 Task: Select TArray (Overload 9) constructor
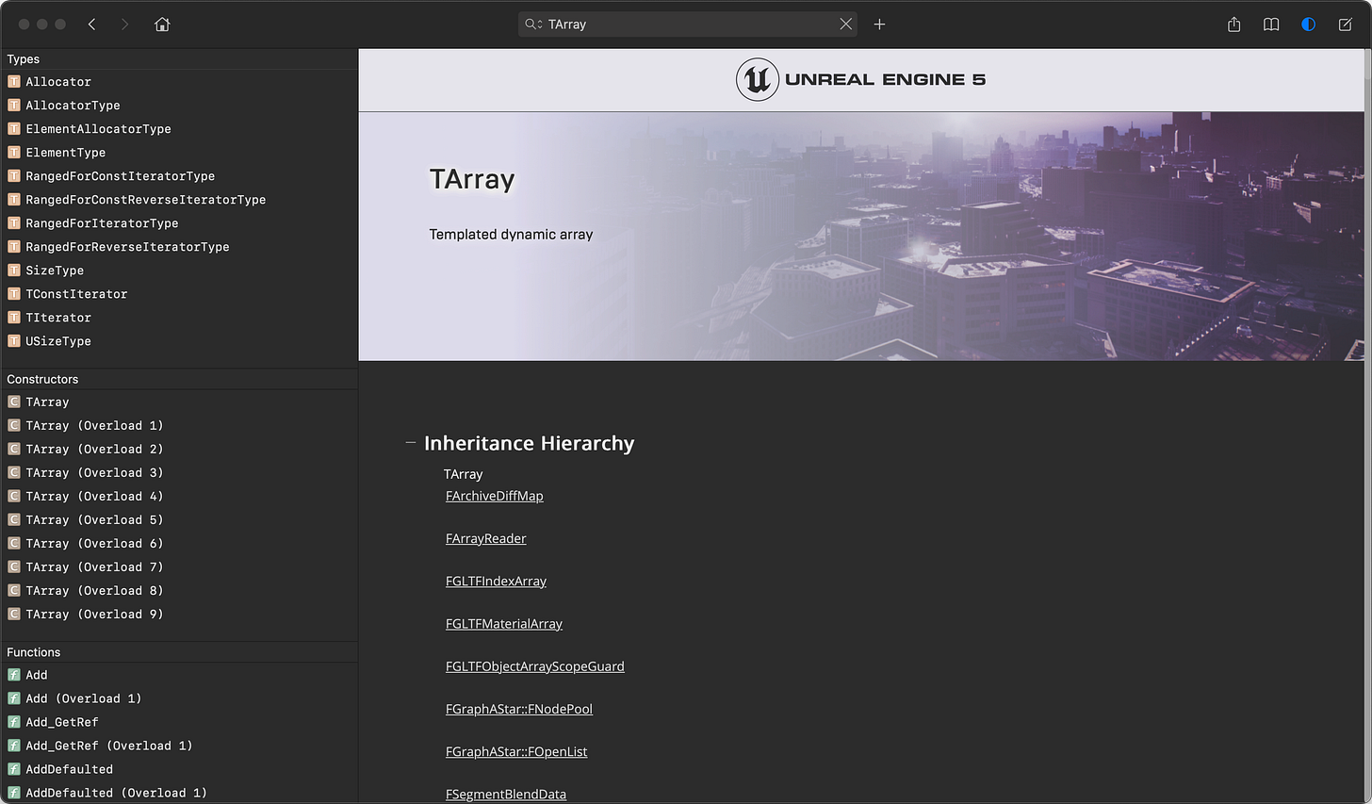coord(179,614)
